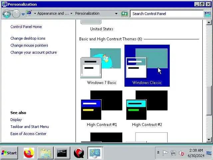Viewport: 213px width, 160px height.
Task: Open the map-like taskbar application
Action: (x=45, y=153)
